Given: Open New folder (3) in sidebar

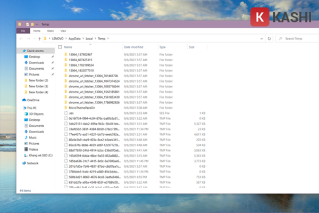Looking at the screenshot, I should [x=38, y=86].
